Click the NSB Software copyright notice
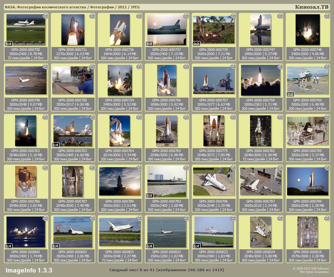Screen dimensions: 334x277 tap(311, 270)
